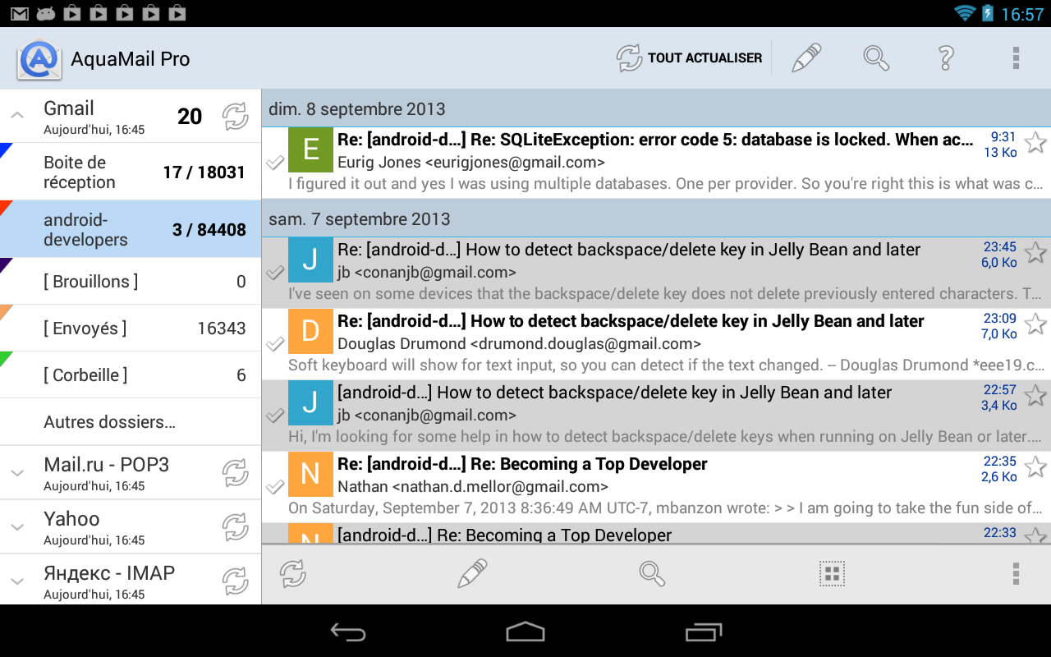Select Nathan 22:35 message via N avatar
Image resolution: width=1051 pixels, height=657 pixels.
click(x=310, y=474)
